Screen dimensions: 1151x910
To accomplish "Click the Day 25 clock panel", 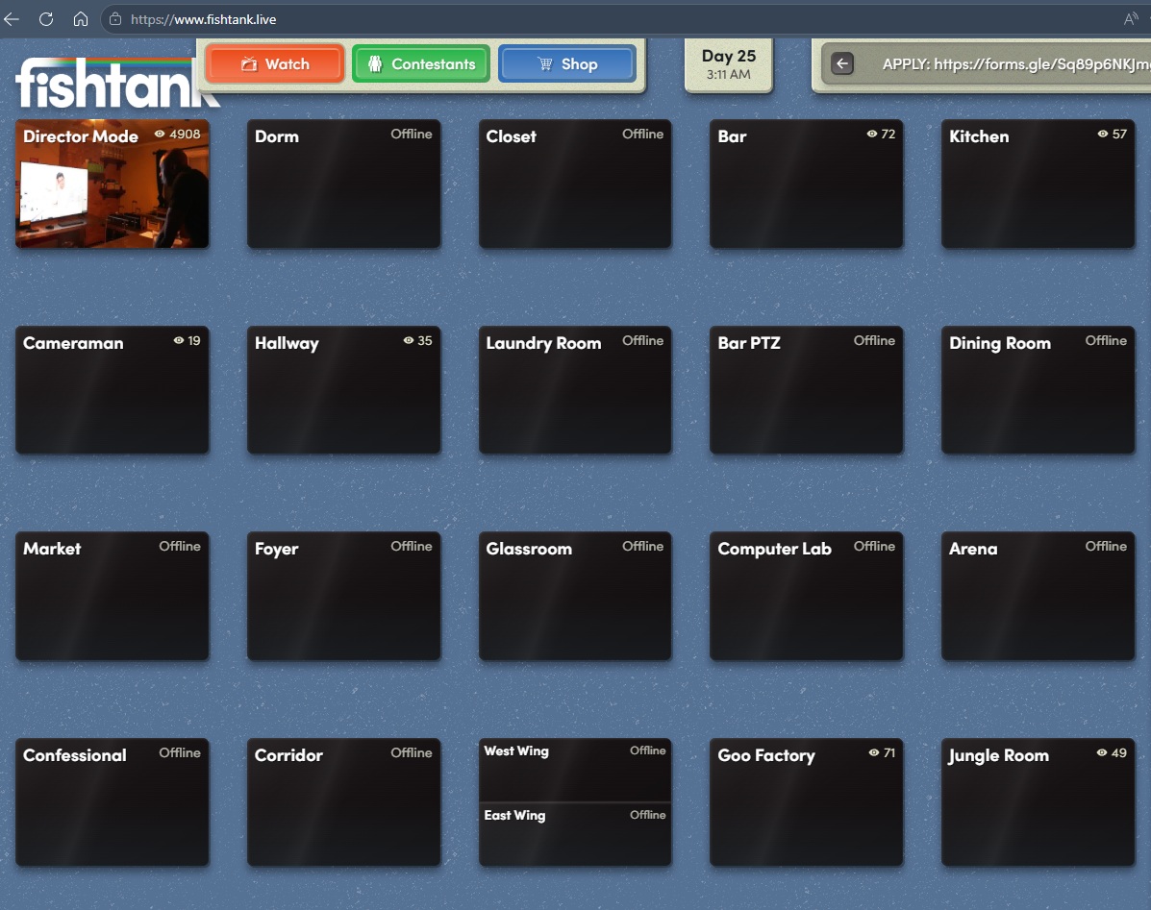I will point(728,64).
